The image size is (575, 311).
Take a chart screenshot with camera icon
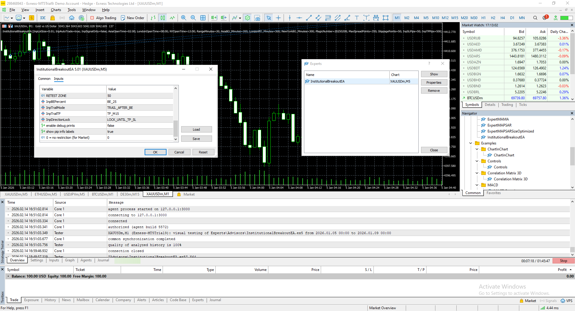tap(257, 18)
